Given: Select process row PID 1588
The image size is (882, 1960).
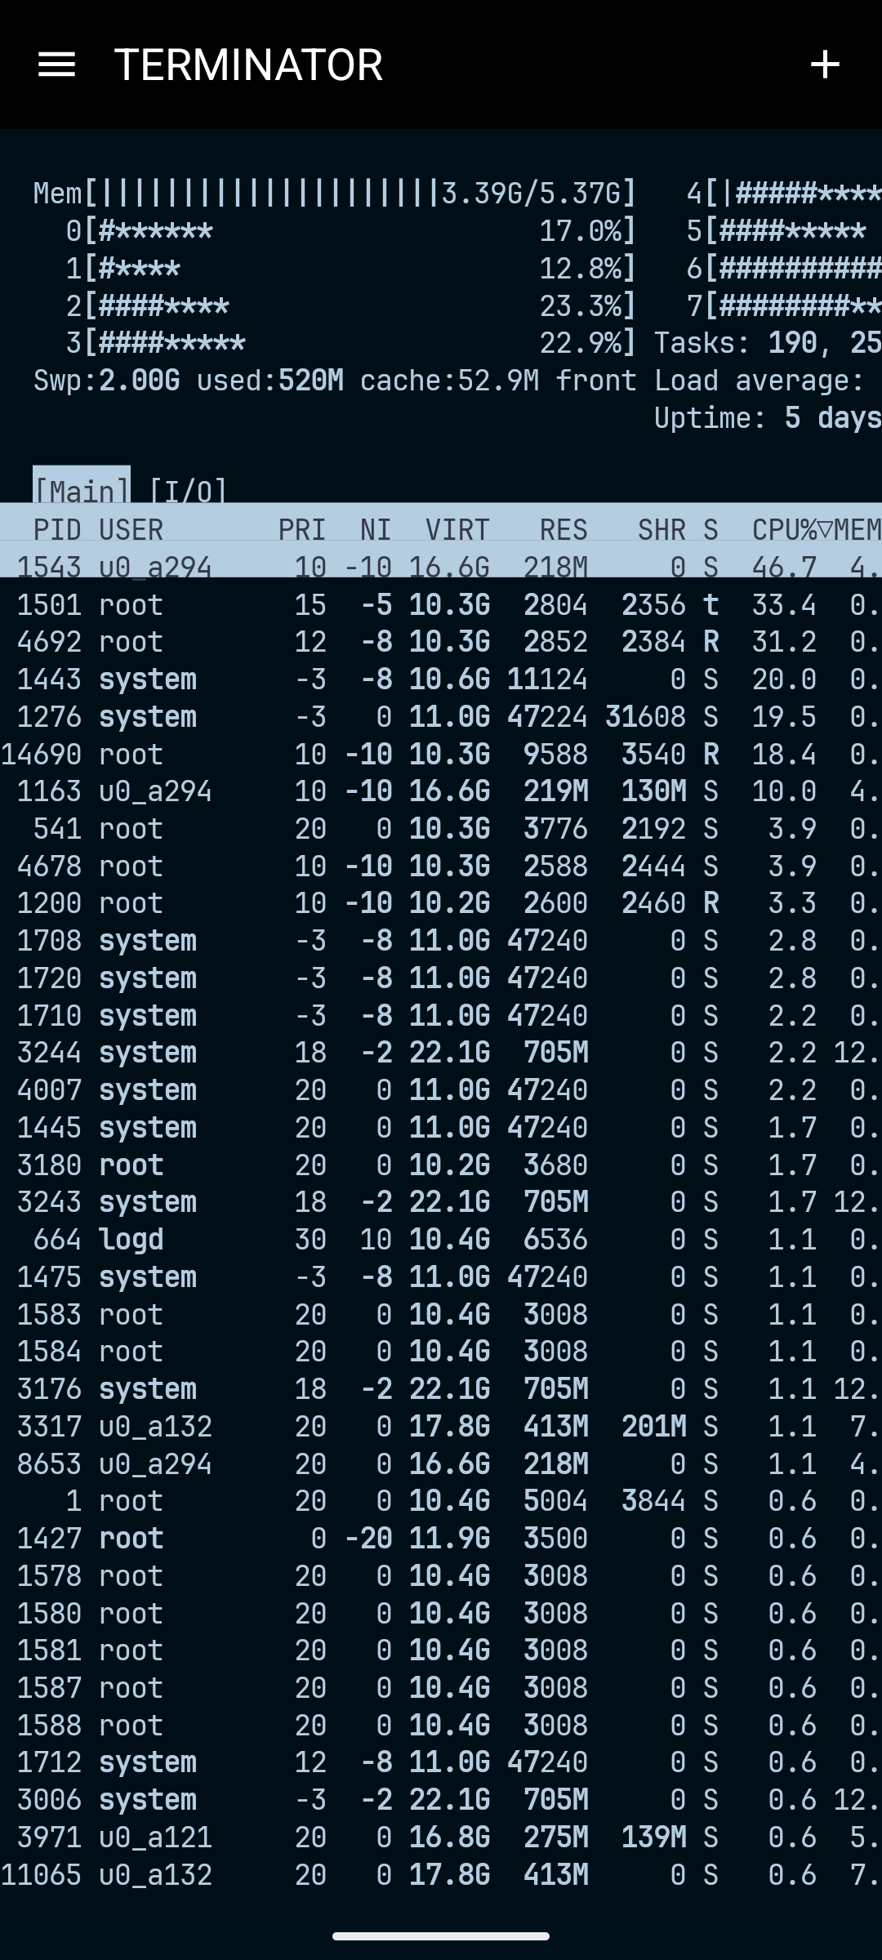Looking at the screenshot, I should point(441,1726).
